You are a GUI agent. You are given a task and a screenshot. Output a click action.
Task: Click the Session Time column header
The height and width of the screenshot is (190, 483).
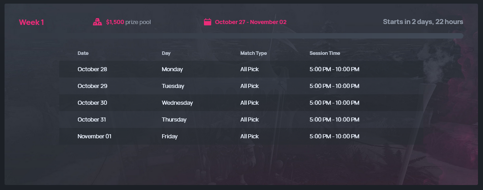coord(325,53)
